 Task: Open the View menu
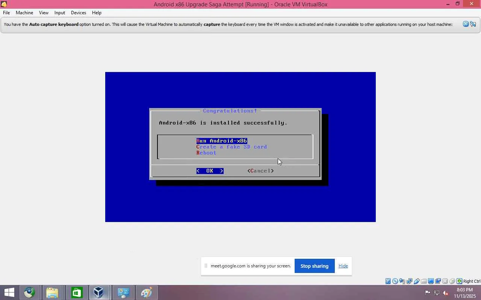coord(44,13)
